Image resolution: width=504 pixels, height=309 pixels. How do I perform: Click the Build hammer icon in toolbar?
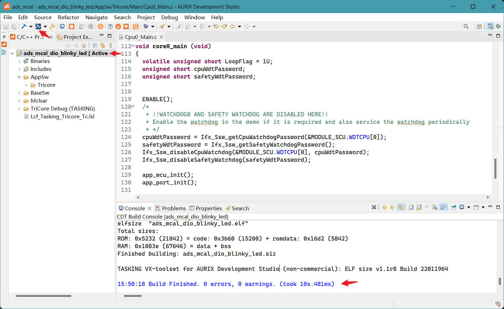pos(24,26)
